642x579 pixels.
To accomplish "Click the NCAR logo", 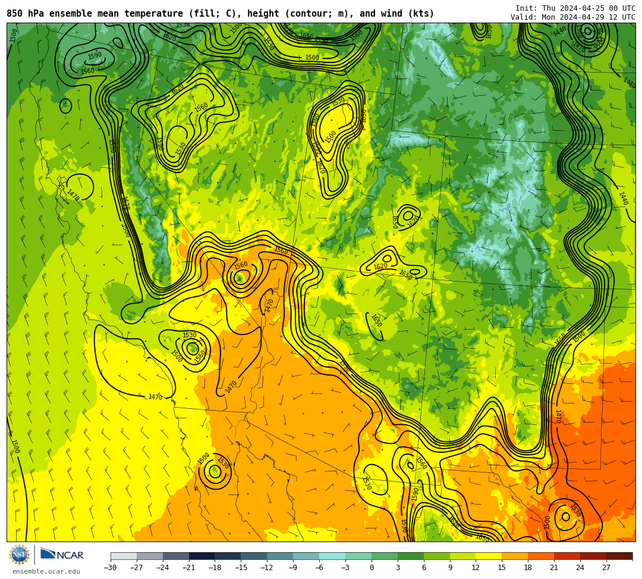I will point(62,555).
